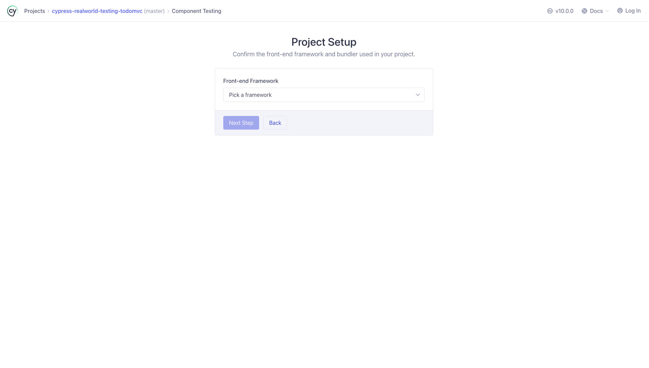Screen dimensions: 649x368
Task: Click the Log In user avatar icon
Action: point(620,11)
